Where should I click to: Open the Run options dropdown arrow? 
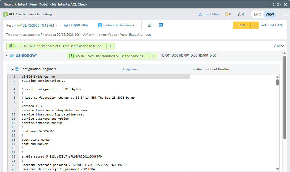(254, 25)
